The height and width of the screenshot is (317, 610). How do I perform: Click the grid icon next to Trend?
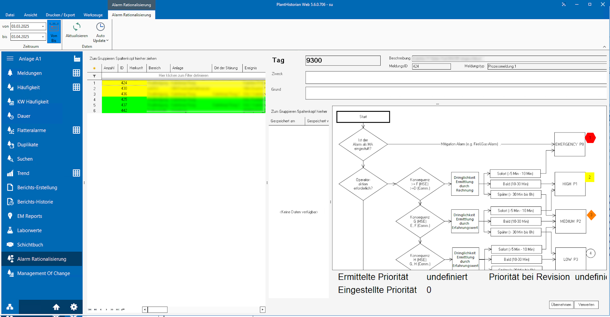(x=76, y=173)
